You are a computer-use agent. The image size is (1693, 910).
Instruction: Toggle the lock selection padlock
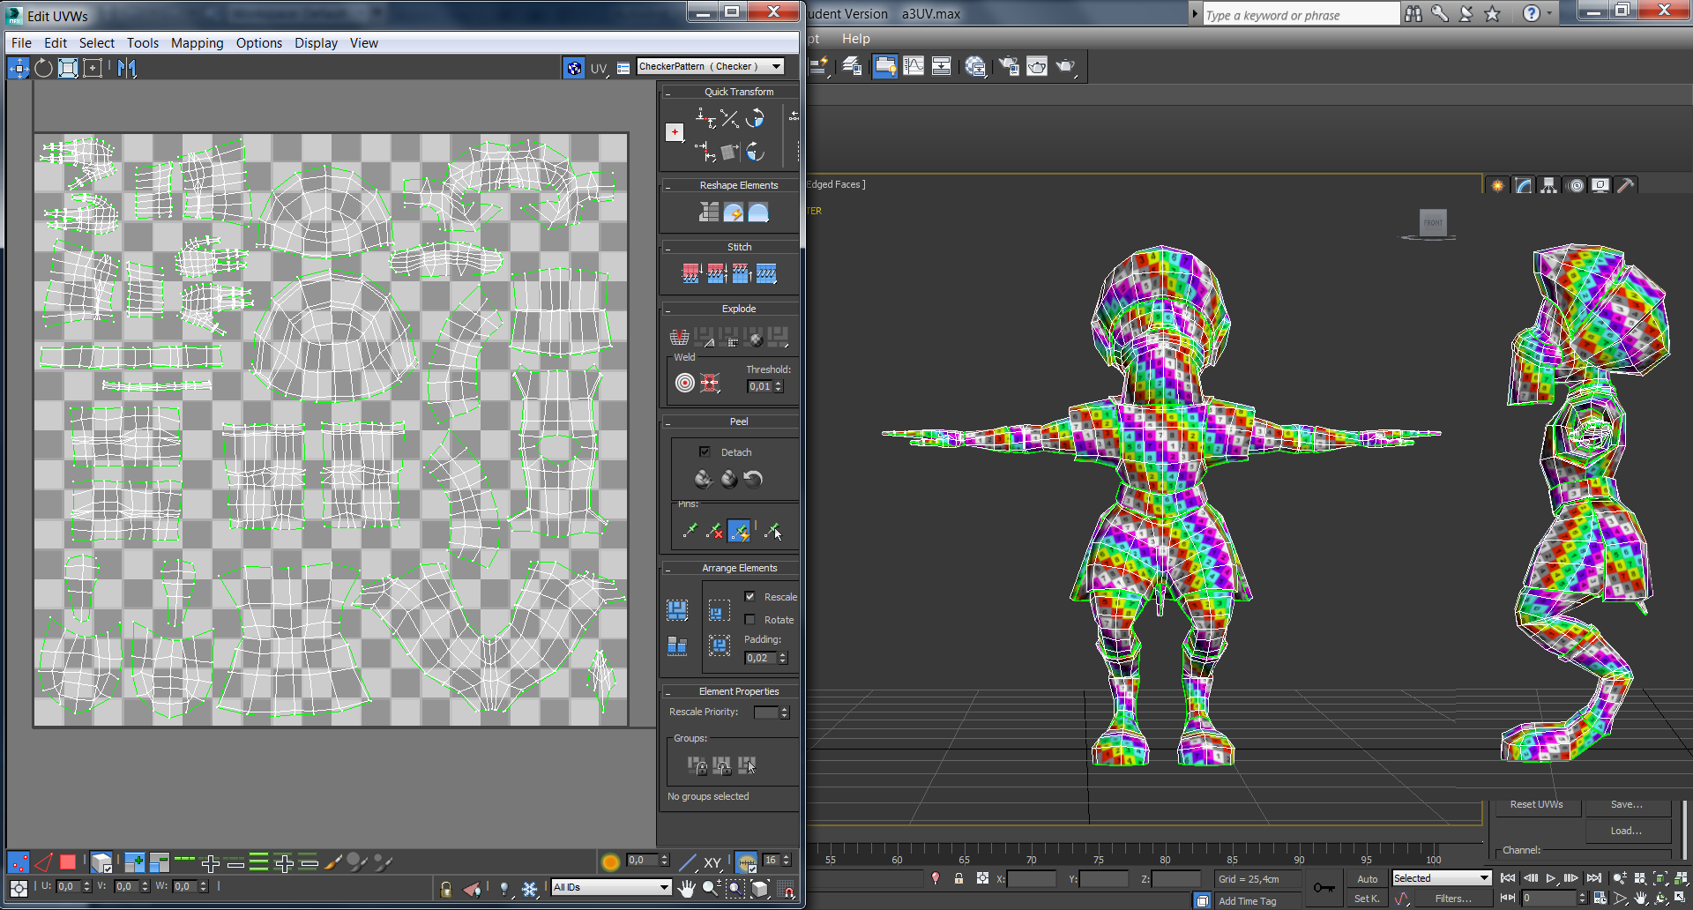pyautogui.click(x=446, y=888)
